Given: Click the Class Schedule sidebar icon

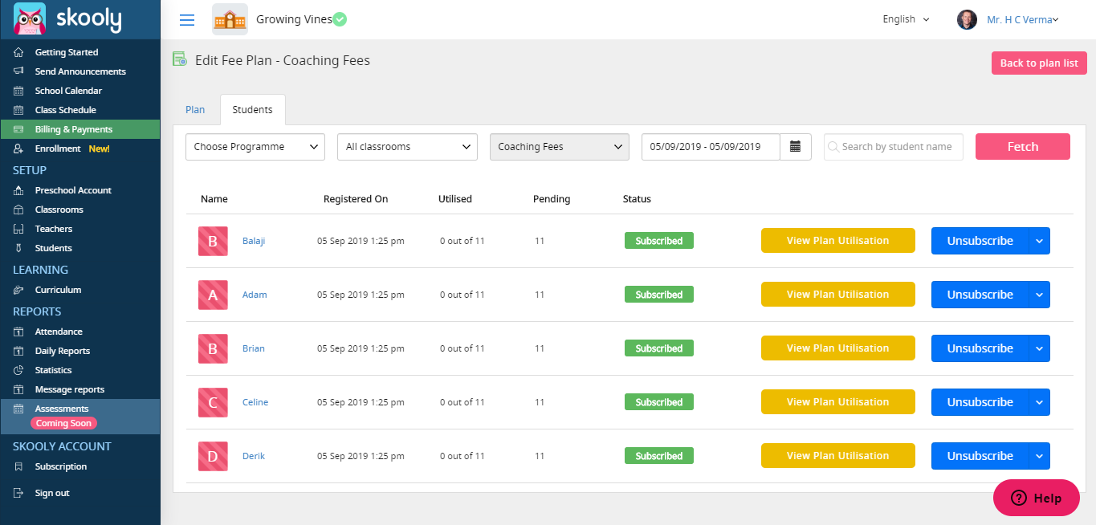Looking at the screenshot, I should click(18, 110).
